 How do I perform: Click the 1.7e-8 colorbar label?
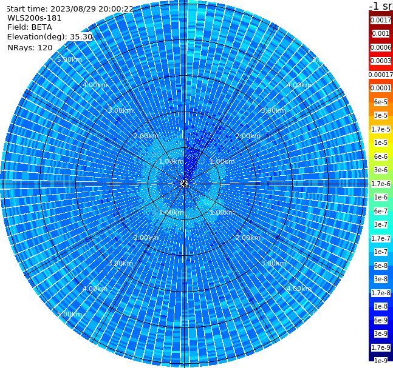tap(380, 293)
